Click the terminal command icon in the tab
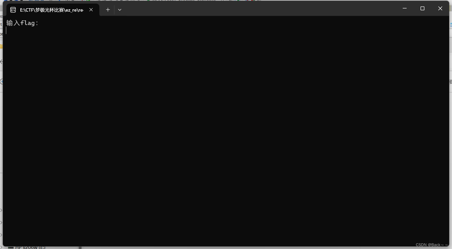452x249 pixels. [x=13, y=10]
